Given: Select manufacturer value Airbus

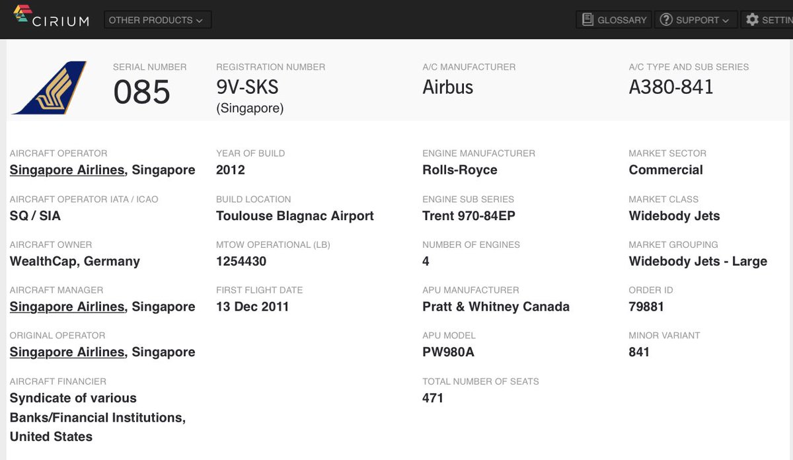Looking at the screenshot, I should tap(448, 87).
